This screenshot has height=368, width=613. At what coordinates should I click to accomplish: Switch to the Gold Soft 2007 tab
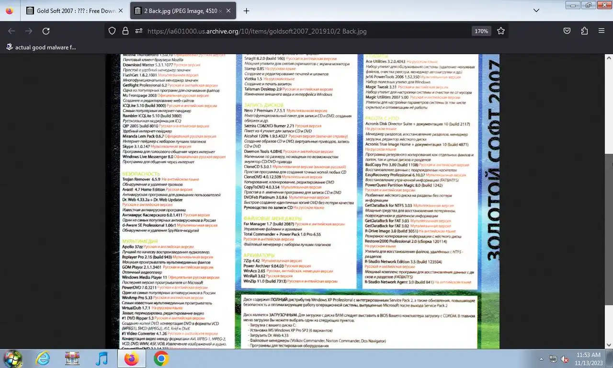[x=74, y=11]
